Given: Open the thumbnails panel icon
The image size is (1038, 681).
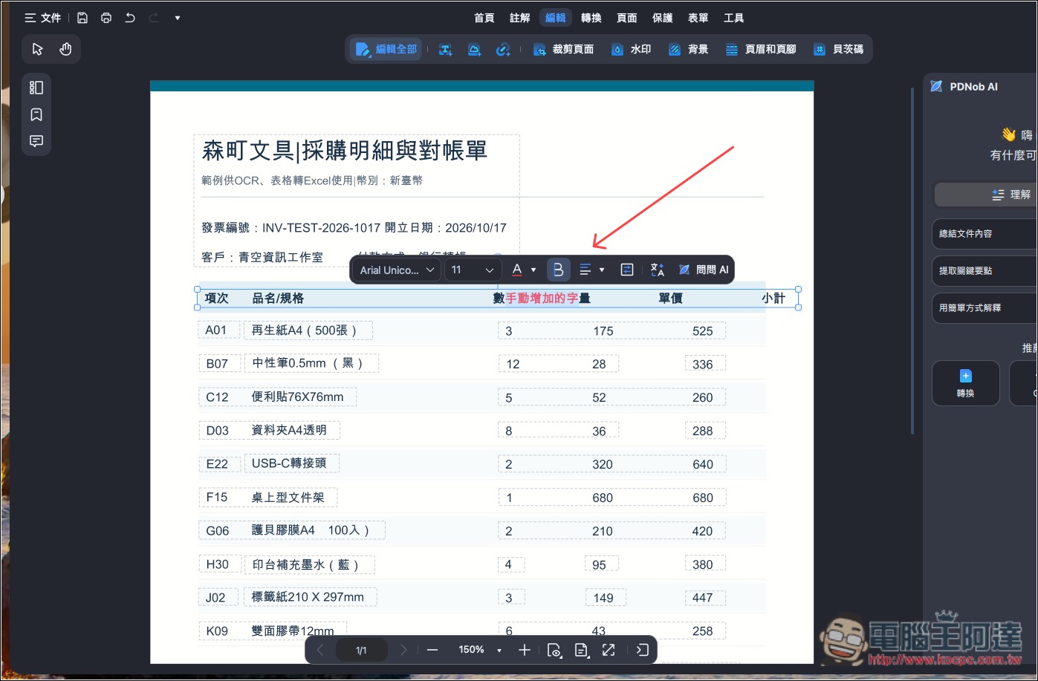Looking at the screenshot, I should pyautogui.click(x=36, y=88).
